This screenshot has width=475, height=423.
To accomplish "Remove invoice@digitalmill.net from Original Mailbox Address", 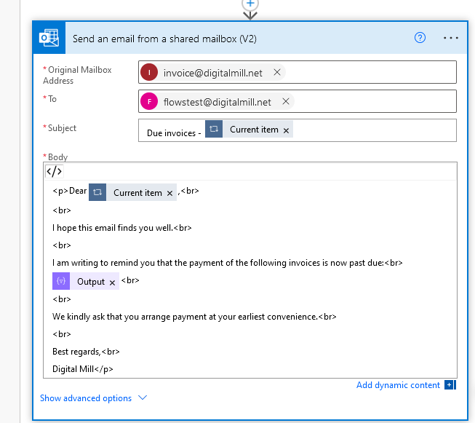I will (x=277, y=72).
